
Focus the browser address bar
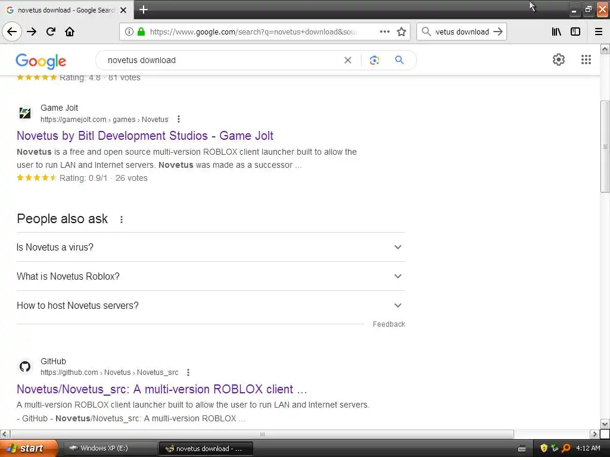[253, 32]
